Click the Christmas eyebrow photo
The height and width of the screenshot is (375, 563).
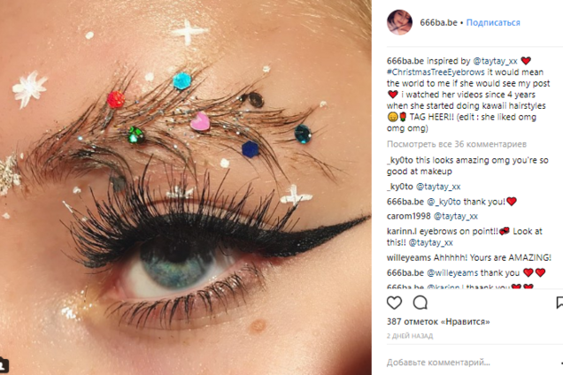186,187
